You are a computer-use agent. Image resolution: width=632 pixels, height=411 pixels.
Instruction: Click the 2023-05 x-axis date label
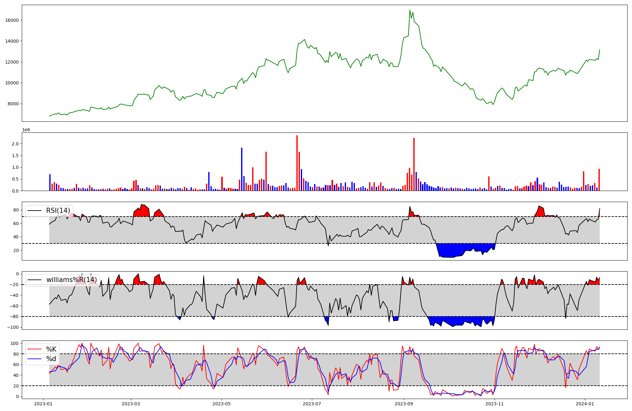coord(222,404)
